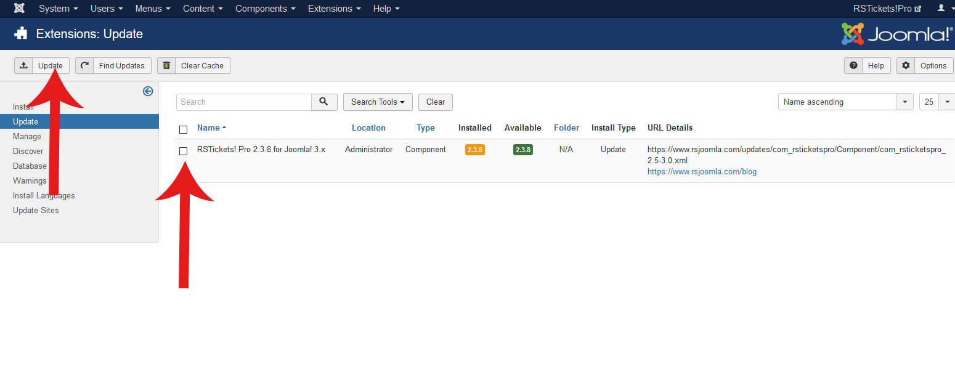Click the Joomla! brand logo at right
The image size is (955, 369).
coord(897,34)
